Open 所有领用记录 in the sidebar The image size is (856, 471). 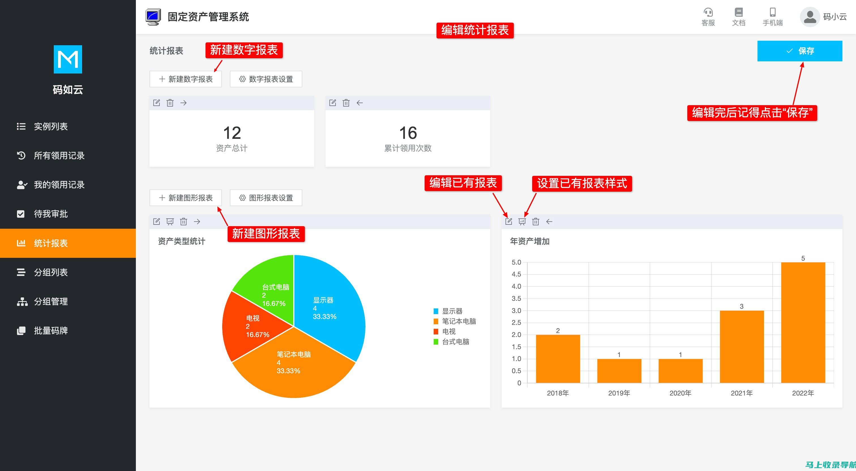pyautogui.click(x=68, y=156)
